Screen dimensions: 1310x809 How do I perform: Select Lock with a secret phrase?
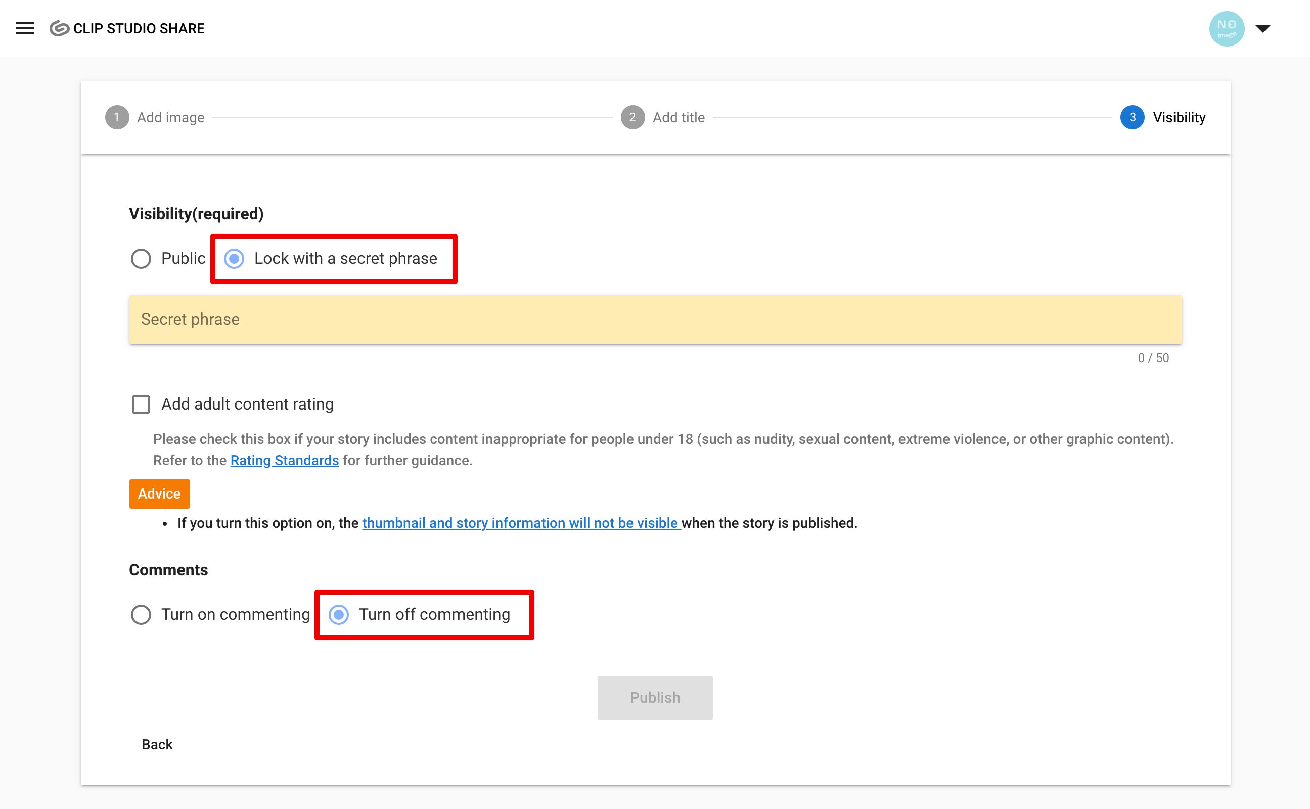click(234, 259)
